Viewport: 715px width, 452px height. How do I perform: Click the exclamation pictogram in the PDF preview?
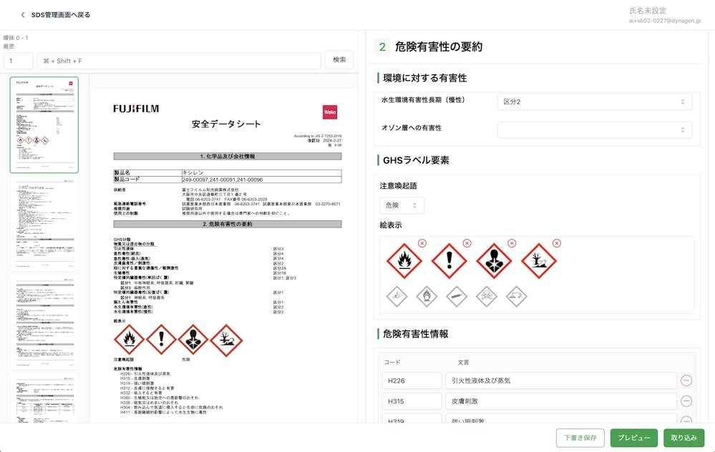(161, 340)
